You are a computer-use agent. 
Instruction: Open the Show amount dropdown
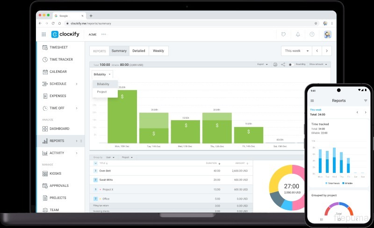click(318, 64)
